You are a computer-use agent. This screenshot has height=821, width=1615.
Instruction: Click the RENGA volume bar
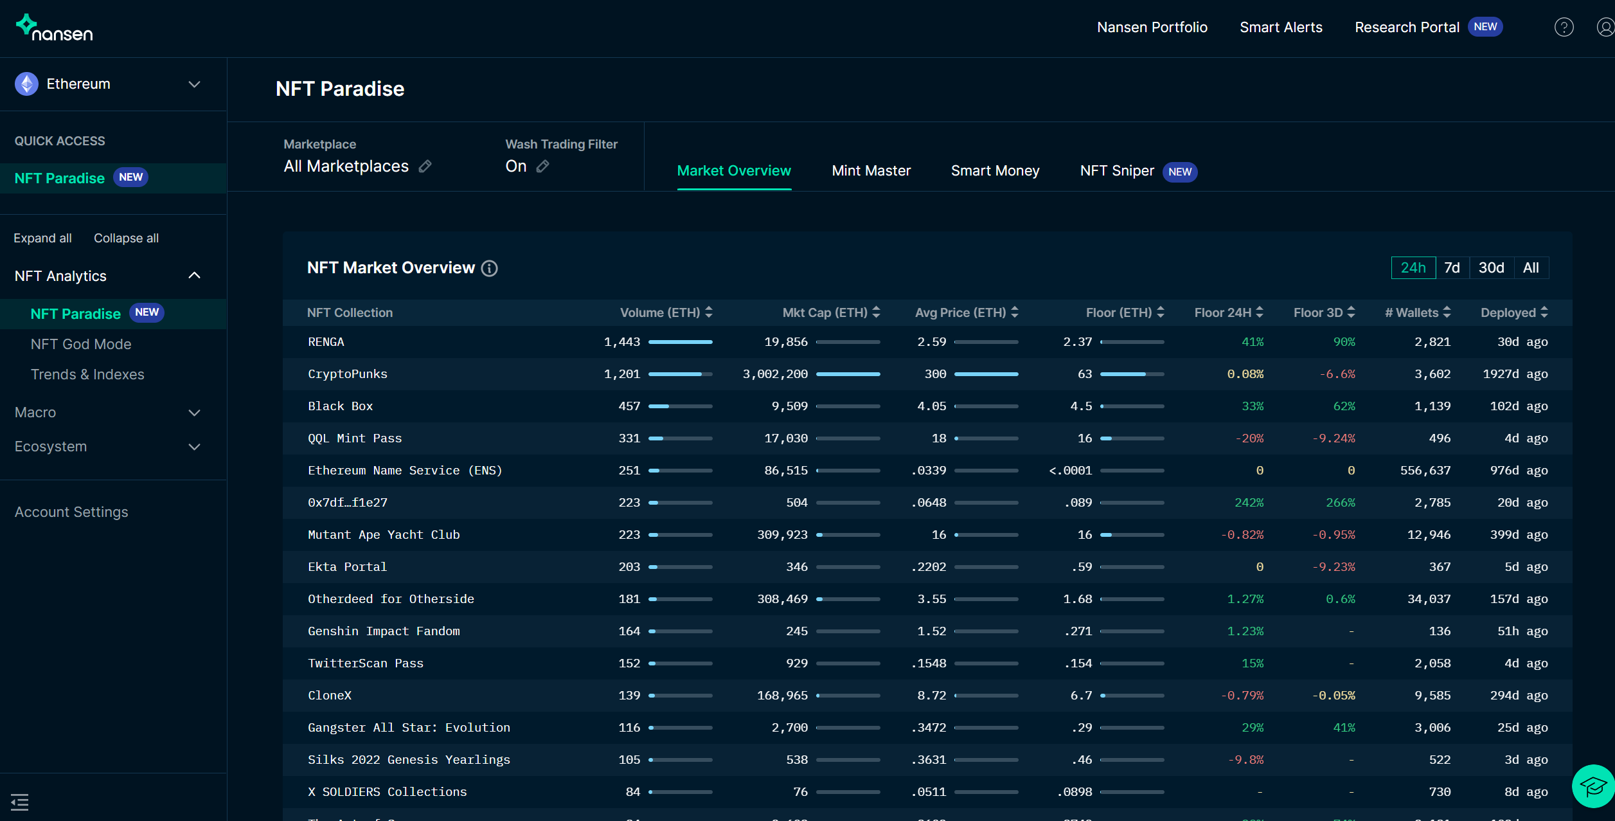pyautogui.click(x=681, y=342)
